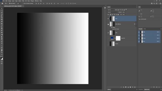The width and height of the screenshot is (162, 91).
Task: Select the Crop tool
Action: [2, 17]
